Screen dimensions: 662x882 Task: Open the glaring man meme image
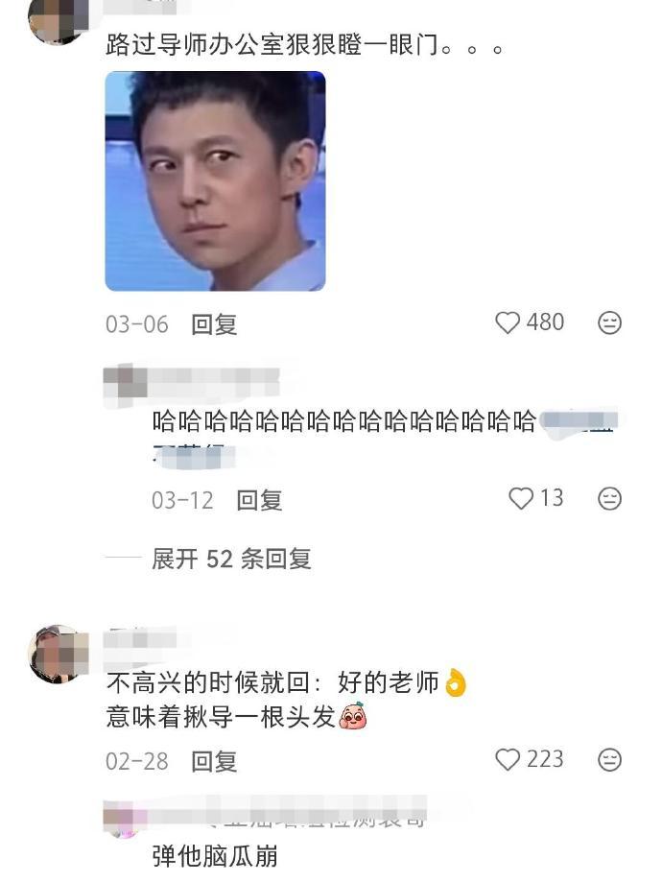pos(215,180)
